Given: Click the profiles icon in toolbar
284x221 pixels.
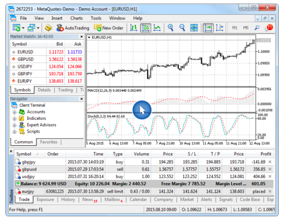Looking at the screenshot, I should point(31,28).
